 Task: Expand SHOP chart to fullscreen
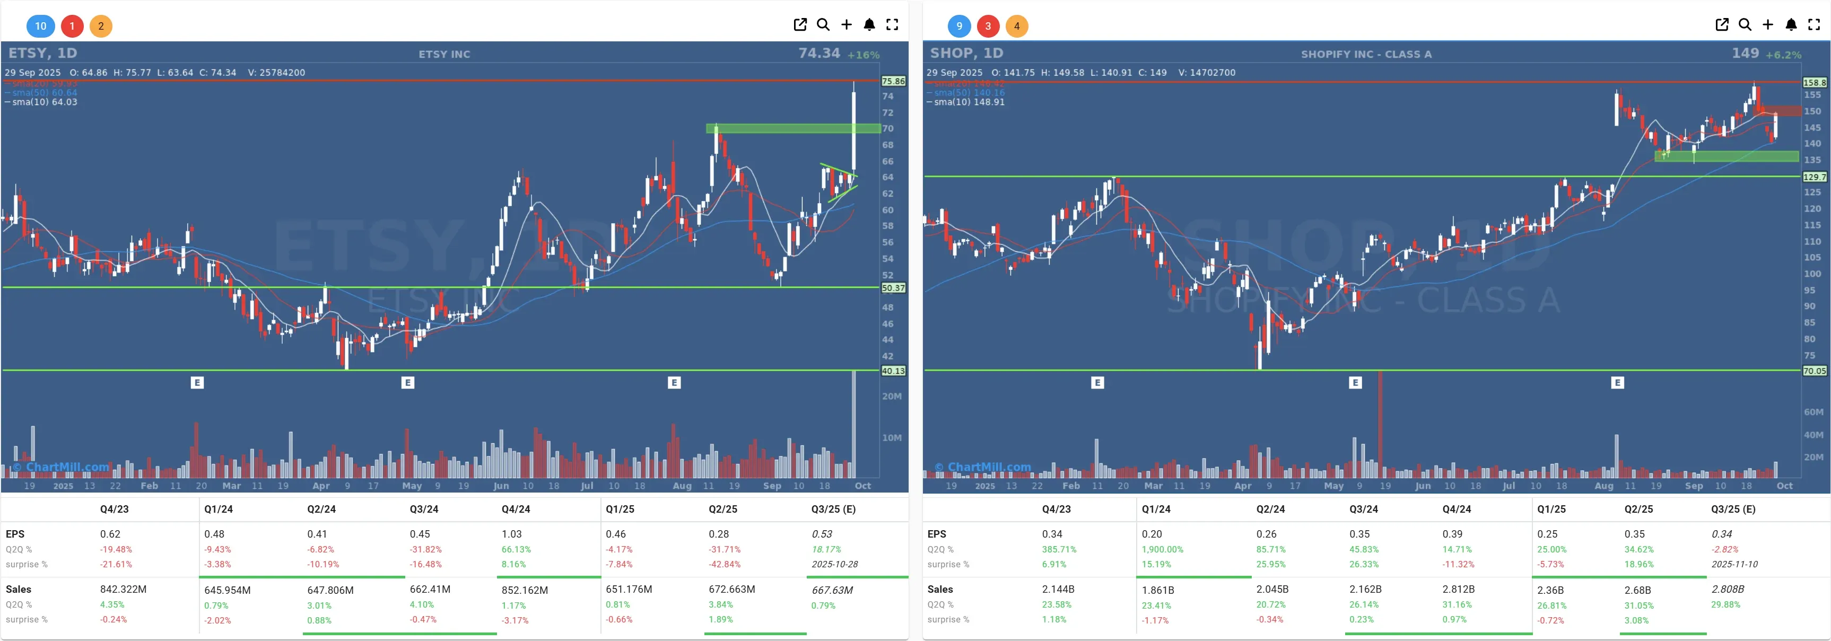1814,25
